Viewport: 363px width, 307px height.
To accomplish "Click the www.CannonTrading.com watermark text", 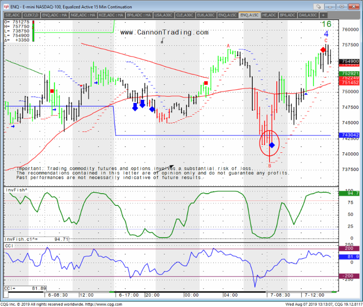I will [x=164, y=33].
